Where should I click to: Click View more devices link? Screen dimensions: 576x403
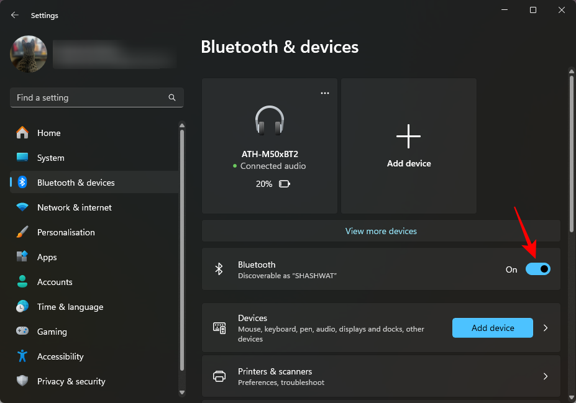[381, 231]
